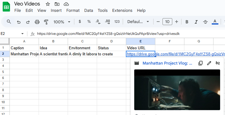
Task: Redo the last action
Action: tap(28, 22)
